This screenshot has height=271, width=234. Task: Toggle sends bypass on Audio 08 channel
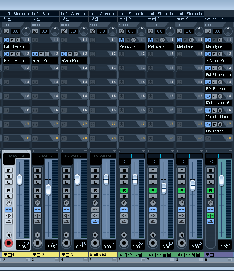(95, 221)
